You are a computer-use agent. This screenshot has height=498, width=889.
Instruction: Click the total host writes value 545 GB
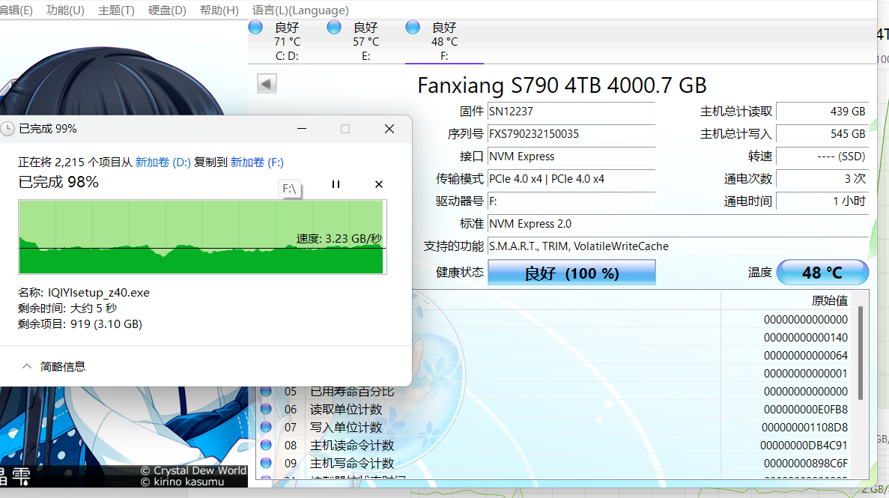pos(822,134)
